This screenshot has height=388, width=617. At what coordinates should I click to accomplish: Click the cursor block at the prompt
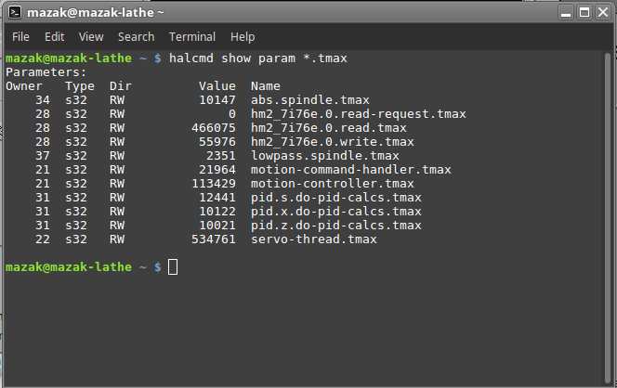(x=173, y=267)
